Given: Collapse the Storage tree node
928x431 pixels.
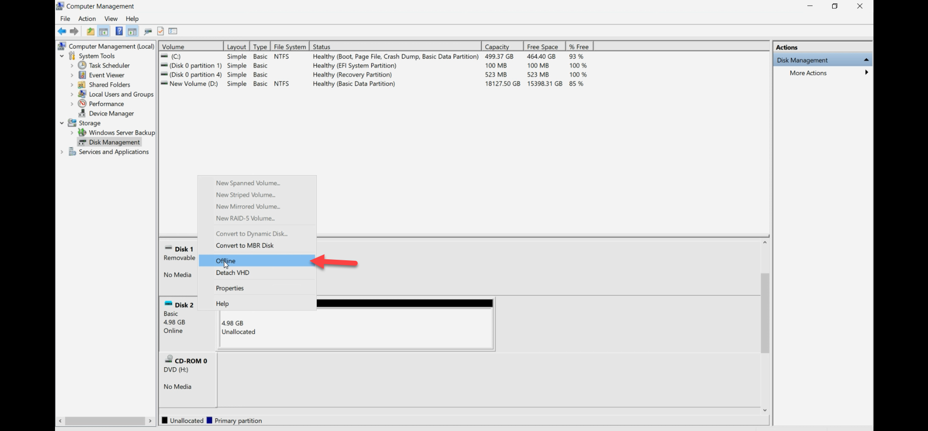Looking at the screenshot, I should click(62, 123).
